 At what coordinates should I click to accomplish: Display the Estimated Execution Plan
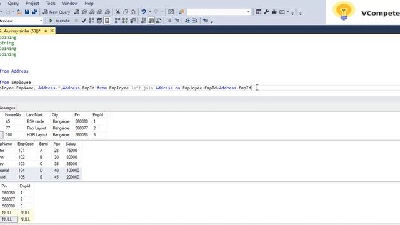coord(92,21)
